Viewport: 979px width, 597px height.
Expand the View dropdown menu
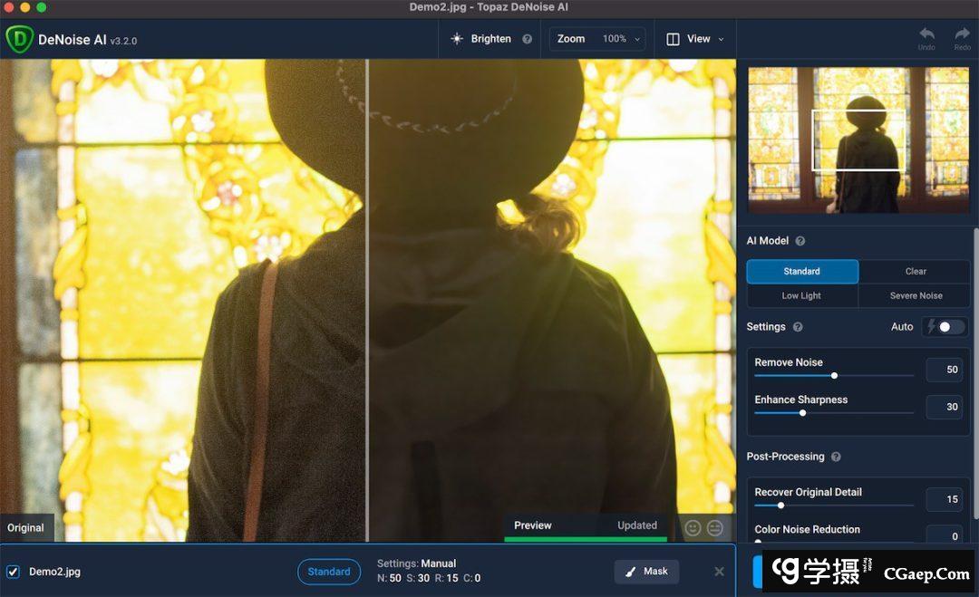point(696,39)
